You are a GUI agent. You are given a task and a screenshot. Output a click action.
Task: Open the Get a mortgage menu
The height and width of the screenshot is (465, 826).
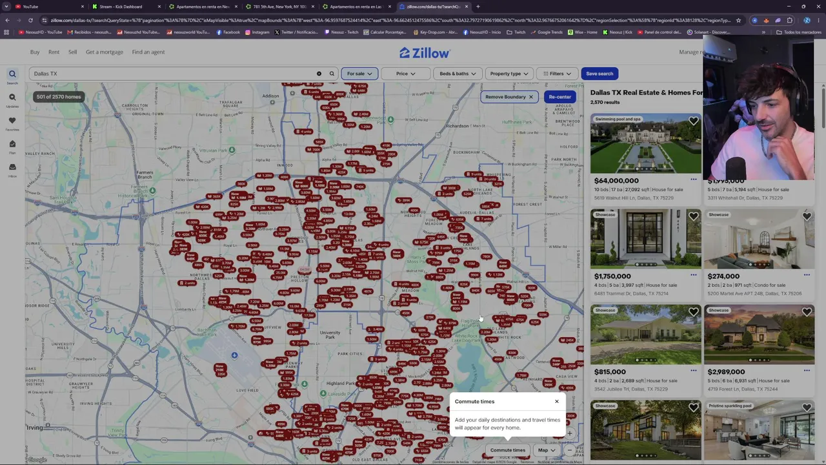[x=105, y=52]
